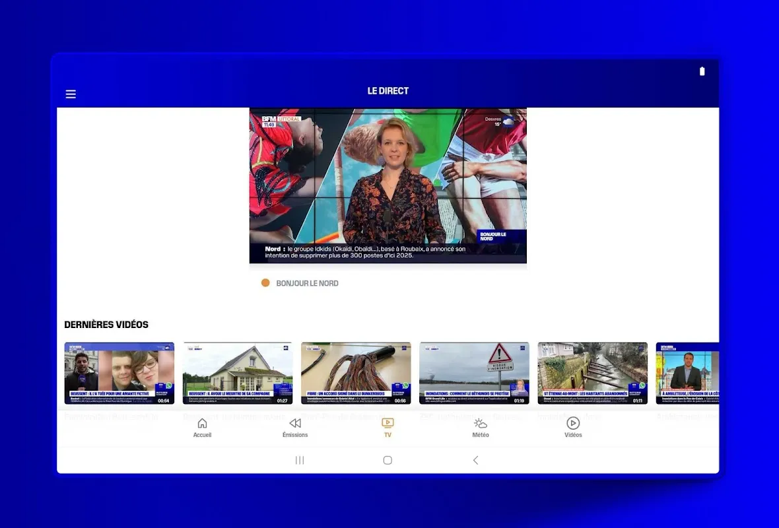Screen dimensions: 779x528
Task: Play the live BFM Littoral video
Action: coord(388,187)
